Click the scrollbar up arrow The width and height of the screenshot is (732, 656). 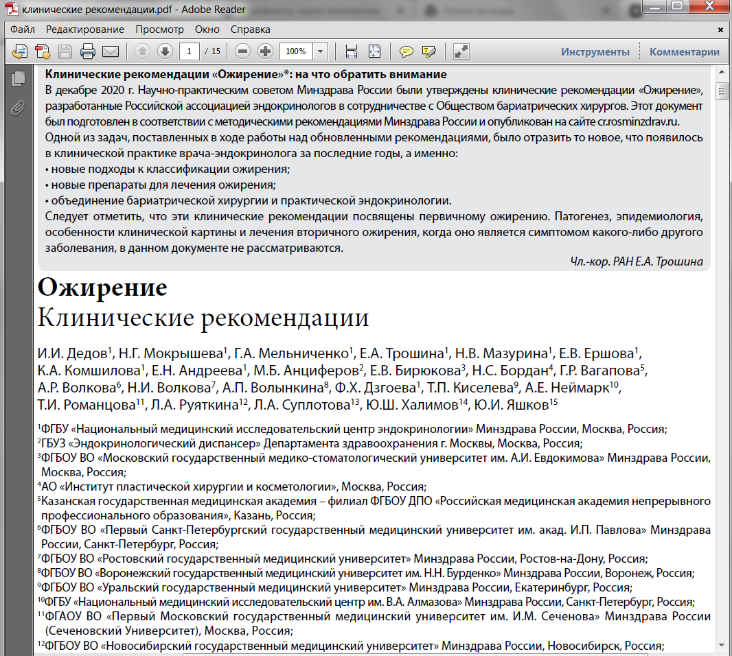click(x=722, y=72)
